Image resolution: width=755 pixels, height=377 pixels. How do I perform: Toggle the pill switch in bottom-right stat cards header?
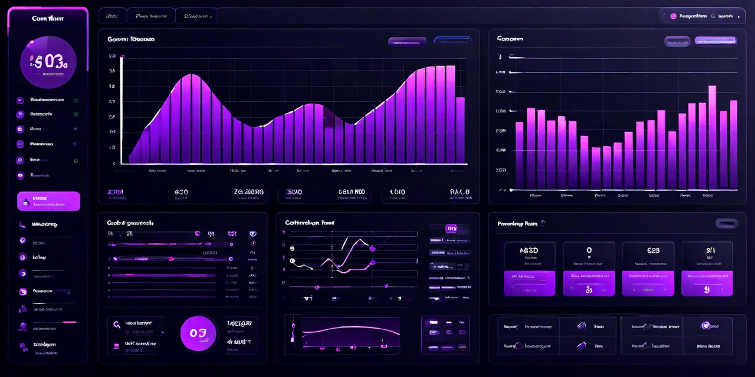pyautogui.click(x=726, y=223)
